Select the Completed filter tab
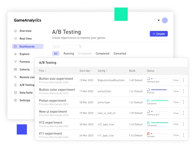Image resolution: width=195 pixels, height=148 pixels. coord(102,54)
